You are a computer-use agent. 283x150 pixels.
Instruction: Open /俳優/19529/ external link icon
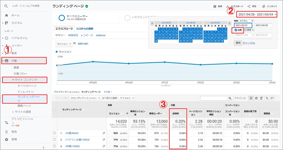[104, 146]
